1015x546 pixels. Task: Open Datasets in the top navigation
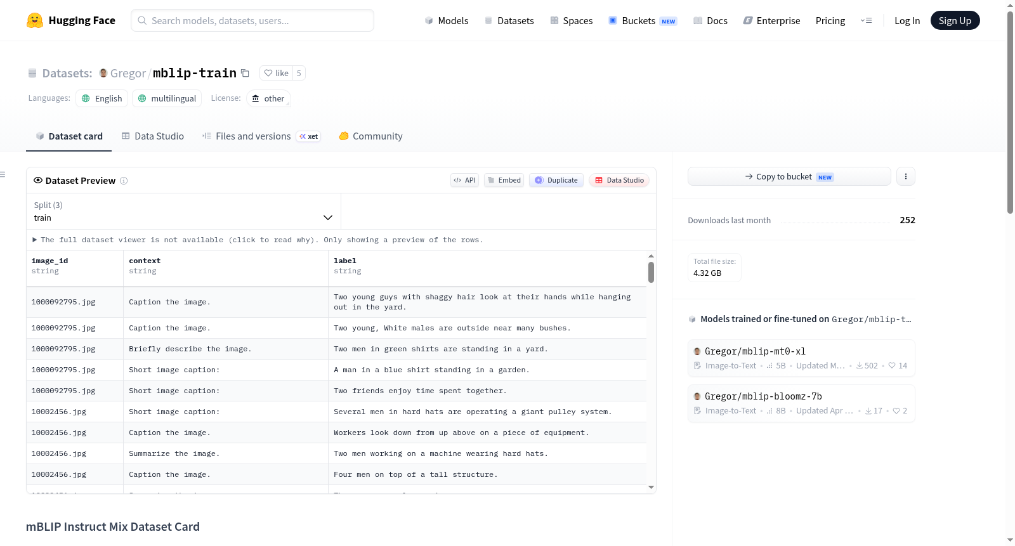509,20
